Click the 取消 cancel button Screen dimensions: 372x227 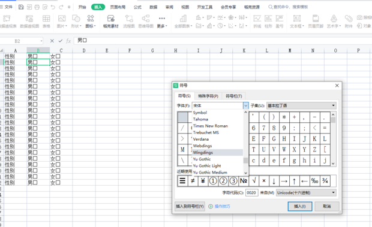pyautogui.click(x=327, y=207)
